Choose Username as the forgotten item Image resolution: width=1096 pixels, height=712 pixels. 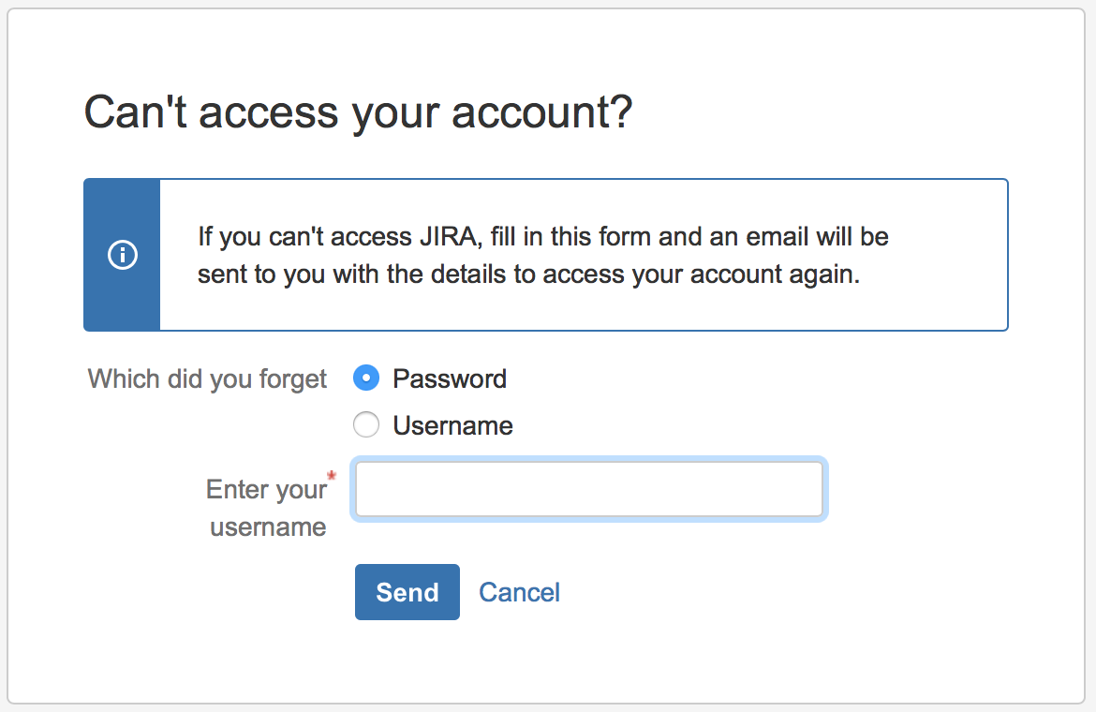pos(366,424)
